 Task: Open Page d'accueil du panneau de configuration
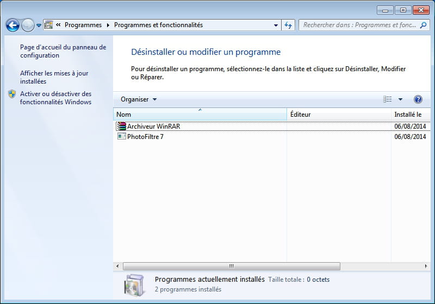63,51
